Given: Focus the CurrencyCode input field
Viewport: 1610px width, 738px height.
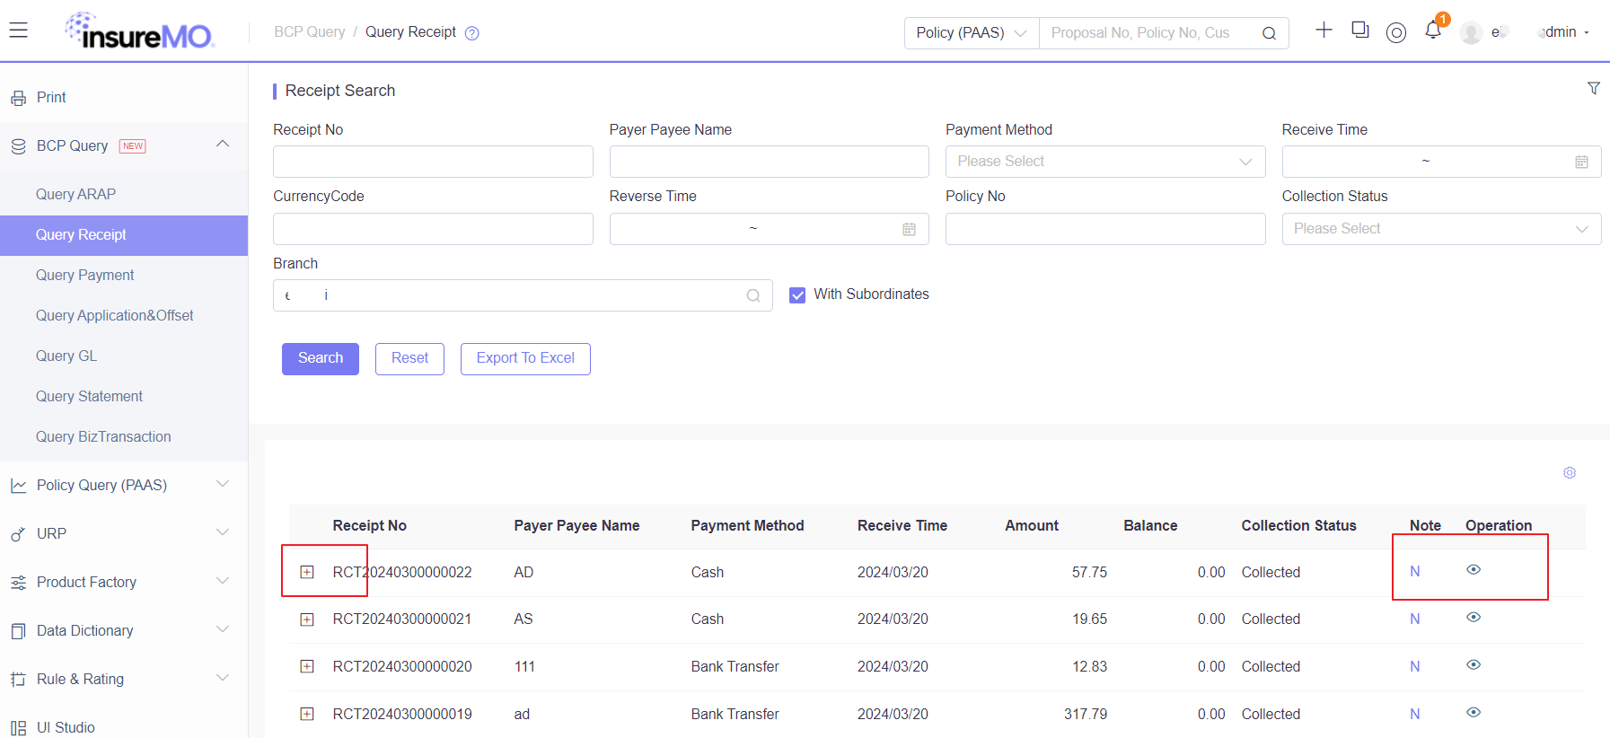Looking at the screenshot, I should pos(433,229).
